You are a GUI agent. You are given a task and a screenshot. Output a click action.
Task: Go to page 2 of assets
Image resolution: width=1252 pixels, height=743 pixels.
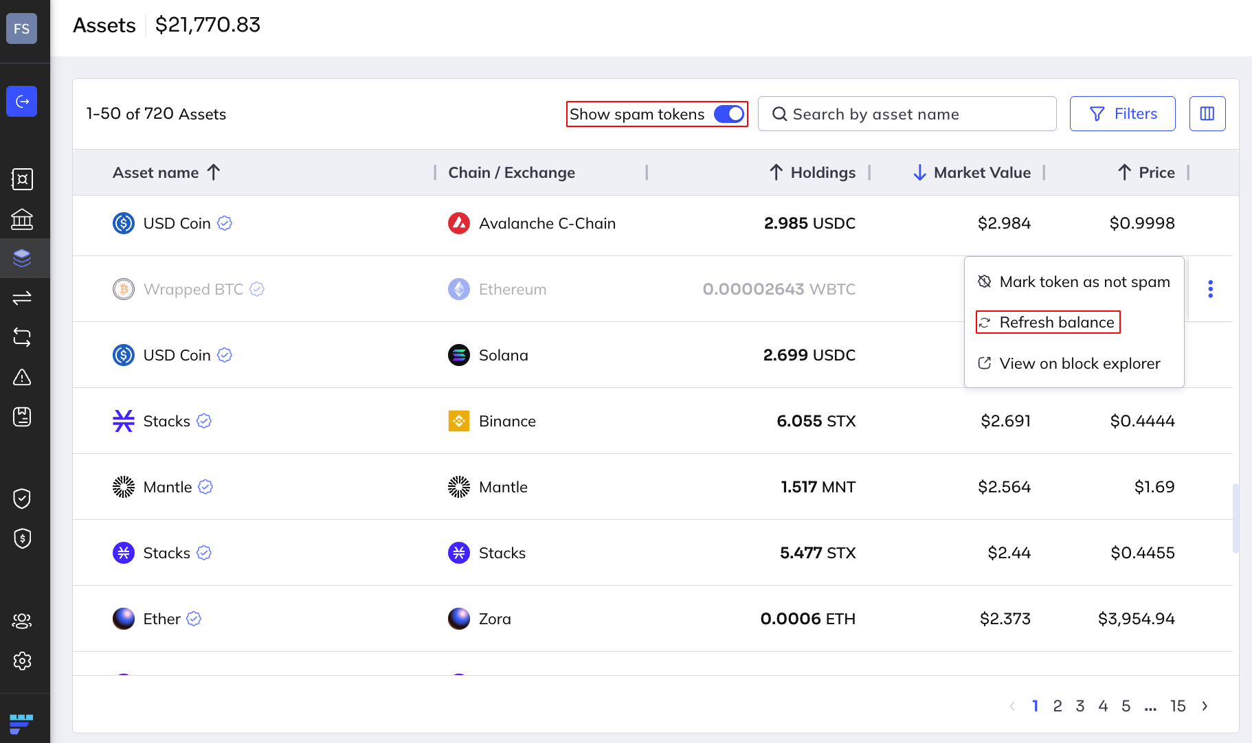[1058, 706]
